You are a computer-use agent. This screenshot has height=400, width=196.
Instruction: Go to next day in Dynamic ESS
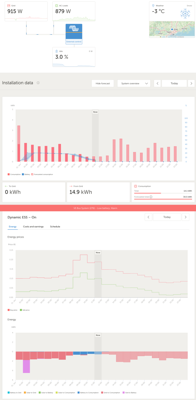point(186,217)
